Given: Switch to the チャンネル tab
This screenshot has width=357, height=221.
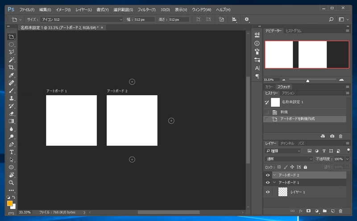Looking at the screenshot, I should [287, 143].
